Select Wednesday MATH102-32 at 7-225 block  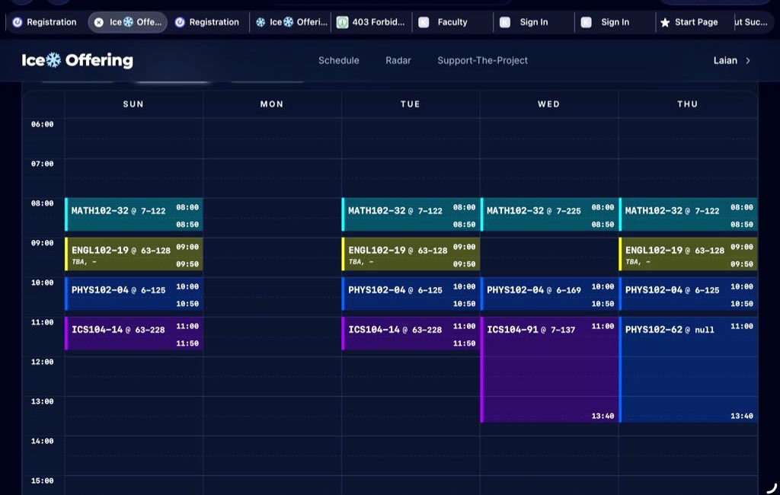pyautogui.click(x=549, y=215)
